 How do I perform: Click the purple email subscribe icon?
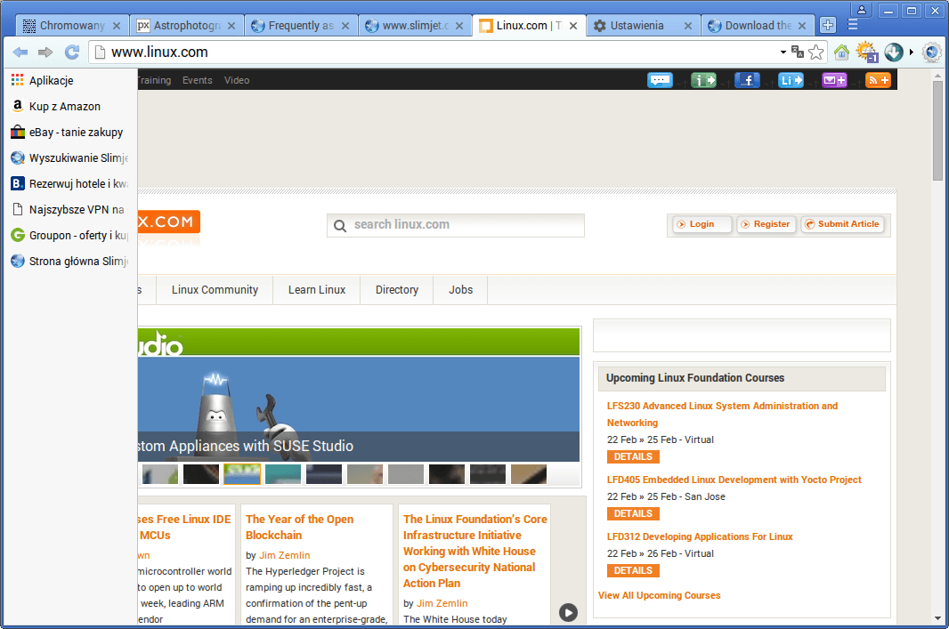click(x=834, y=80)
